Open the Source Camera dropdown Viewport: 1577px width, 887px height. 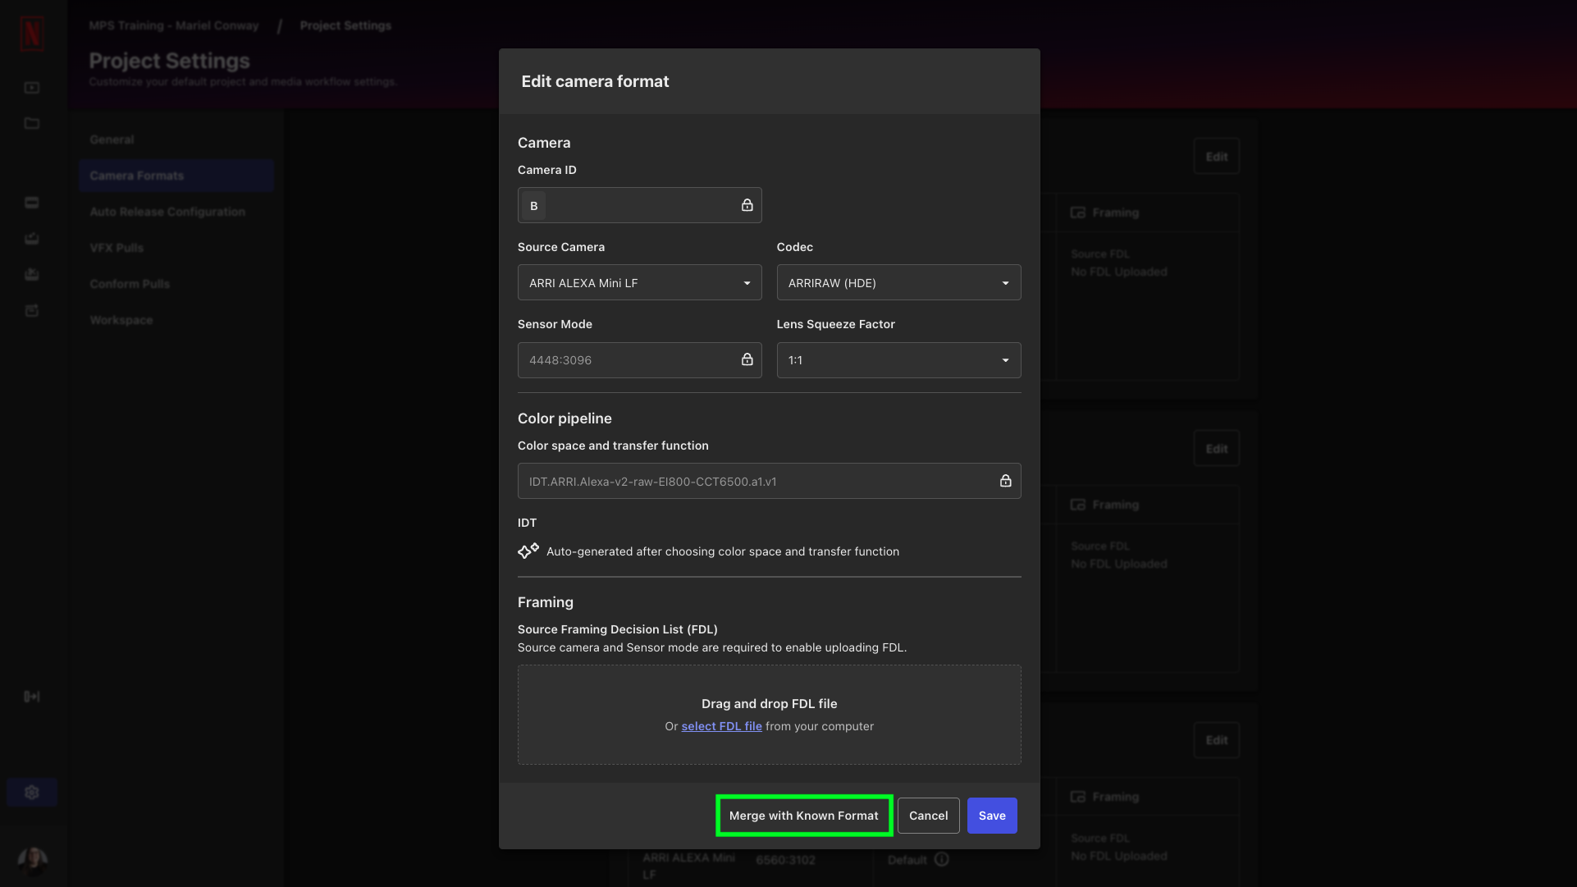639,282
